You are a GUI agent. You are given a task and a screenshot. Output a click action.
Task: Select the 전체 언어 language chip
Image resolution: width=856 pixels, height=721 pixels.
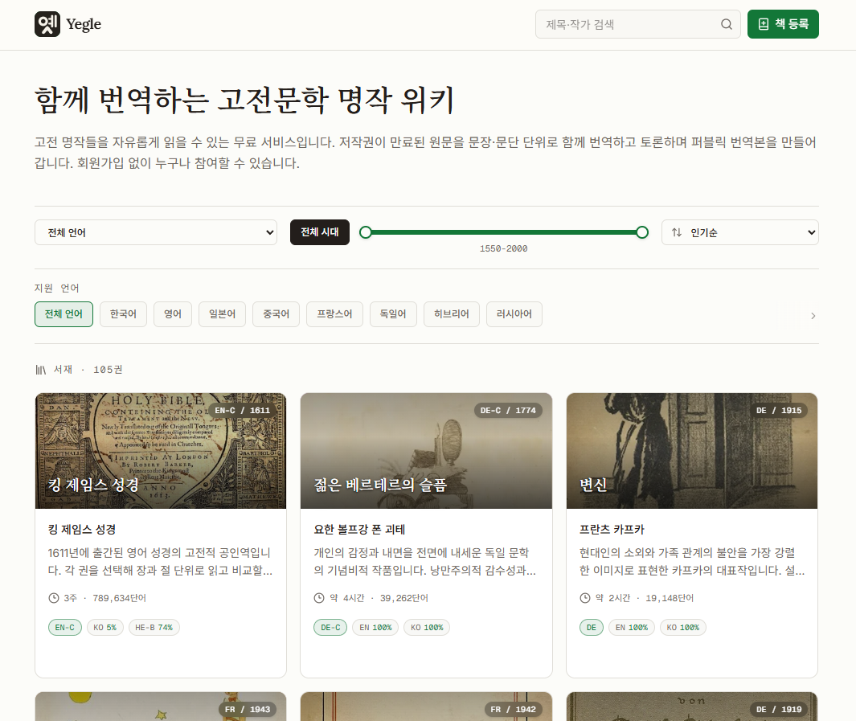63,314
